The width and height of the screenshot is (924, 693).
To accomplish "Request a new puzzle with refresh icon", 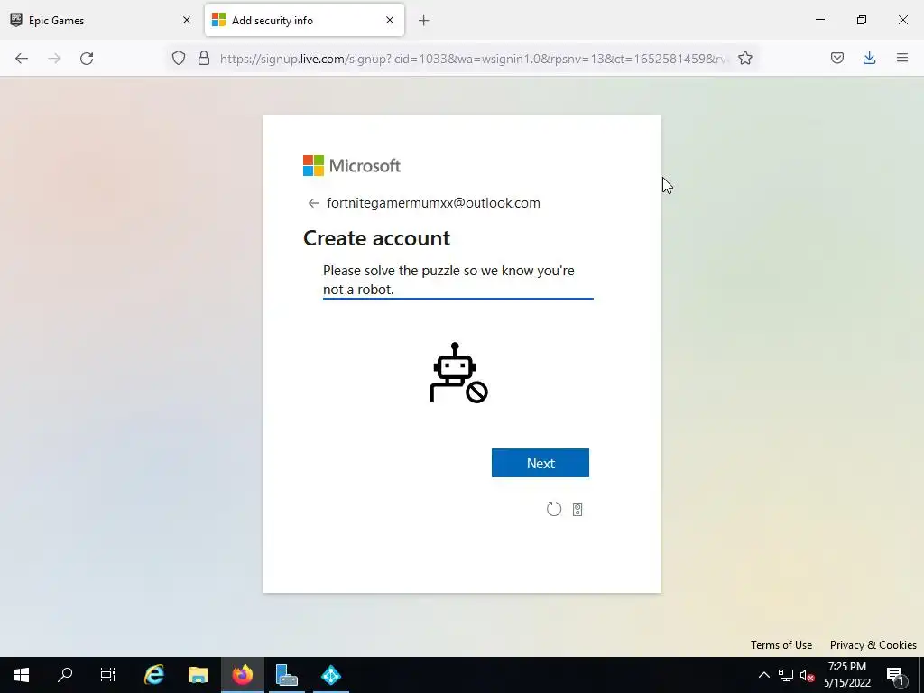I will [554, 509].
